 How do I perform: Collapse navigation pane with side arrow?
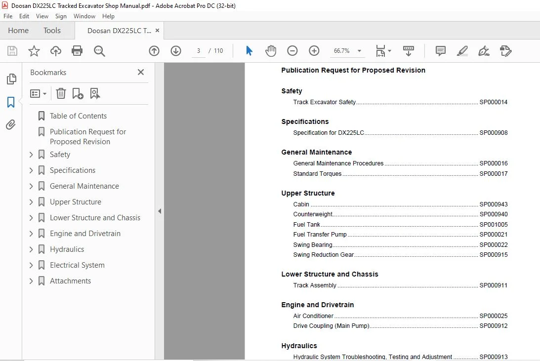pyautogui.click(x=160, y=211)
